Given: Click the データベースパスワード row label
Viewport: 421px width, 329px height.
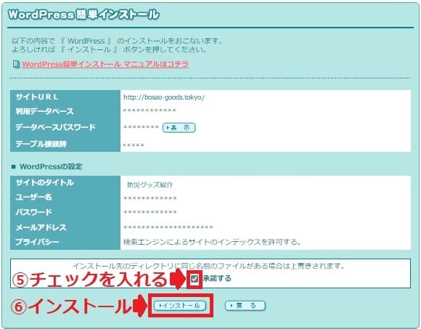Looking at the screenshot, I should (x=55, y=127).
